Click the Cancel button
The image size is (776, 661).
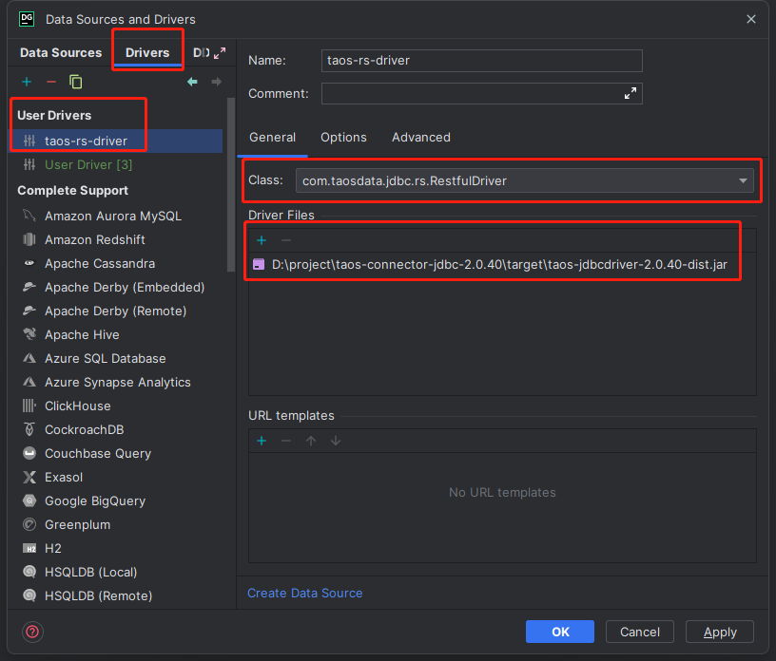(640, 632)
